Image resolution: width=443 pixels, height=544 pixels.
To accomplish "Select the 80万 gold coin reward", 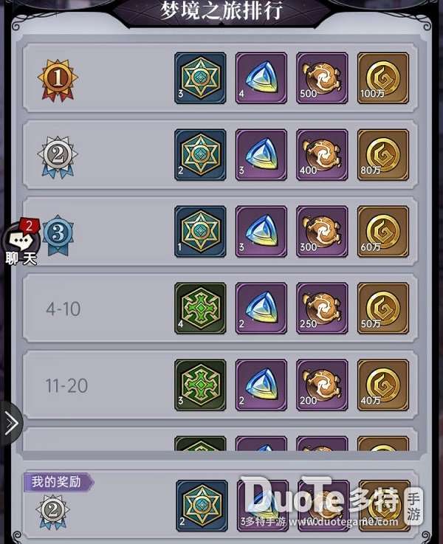I will 383,155.
